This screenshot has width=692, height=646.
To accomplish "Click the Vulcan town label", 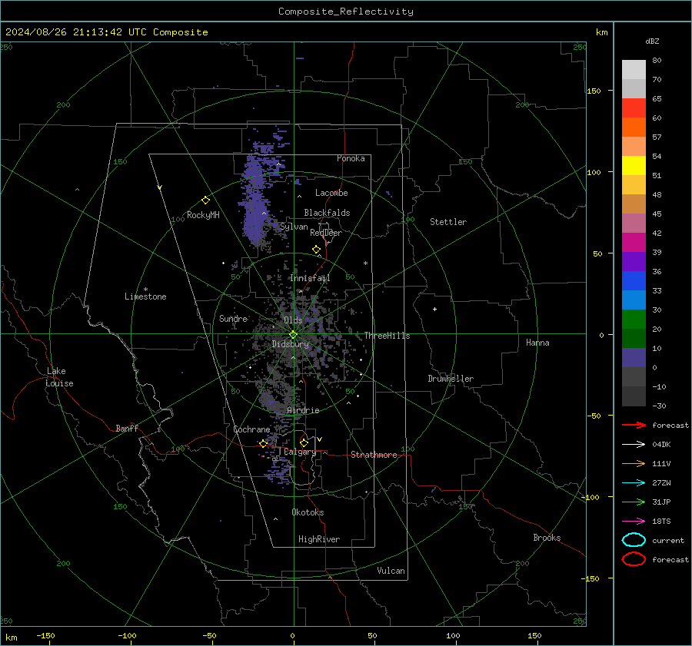I will coord(391,571).
